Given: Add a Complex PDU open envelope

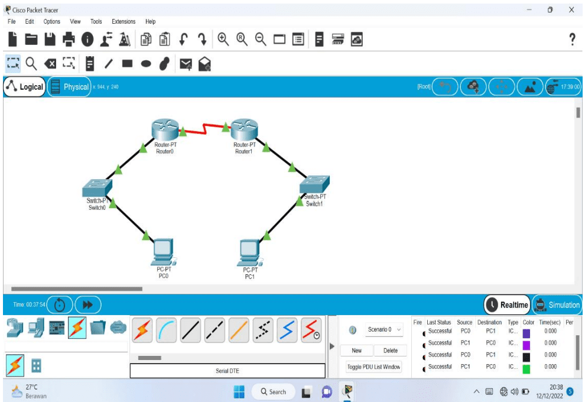Looking at the screenshot, I should pyautogui.click(x=204, y=64).
